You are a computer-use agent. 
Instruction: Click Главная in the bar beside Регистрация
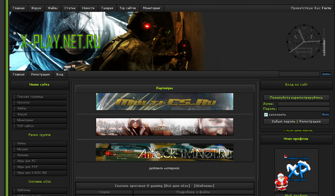[19, 74]
